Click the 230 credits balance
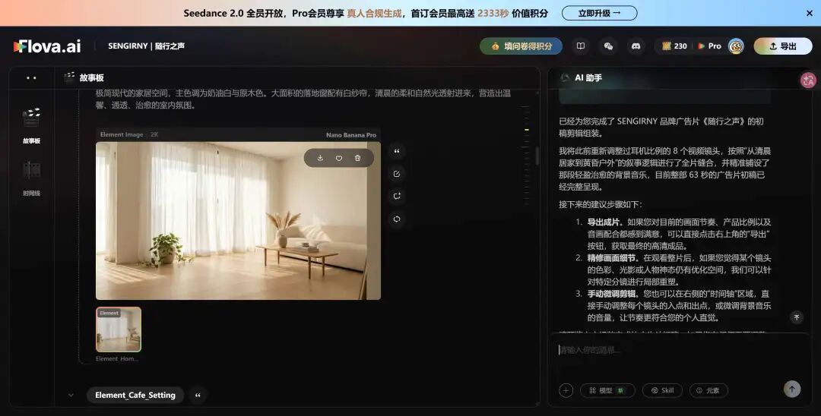 pyautogui.click(x=674, y=46)
